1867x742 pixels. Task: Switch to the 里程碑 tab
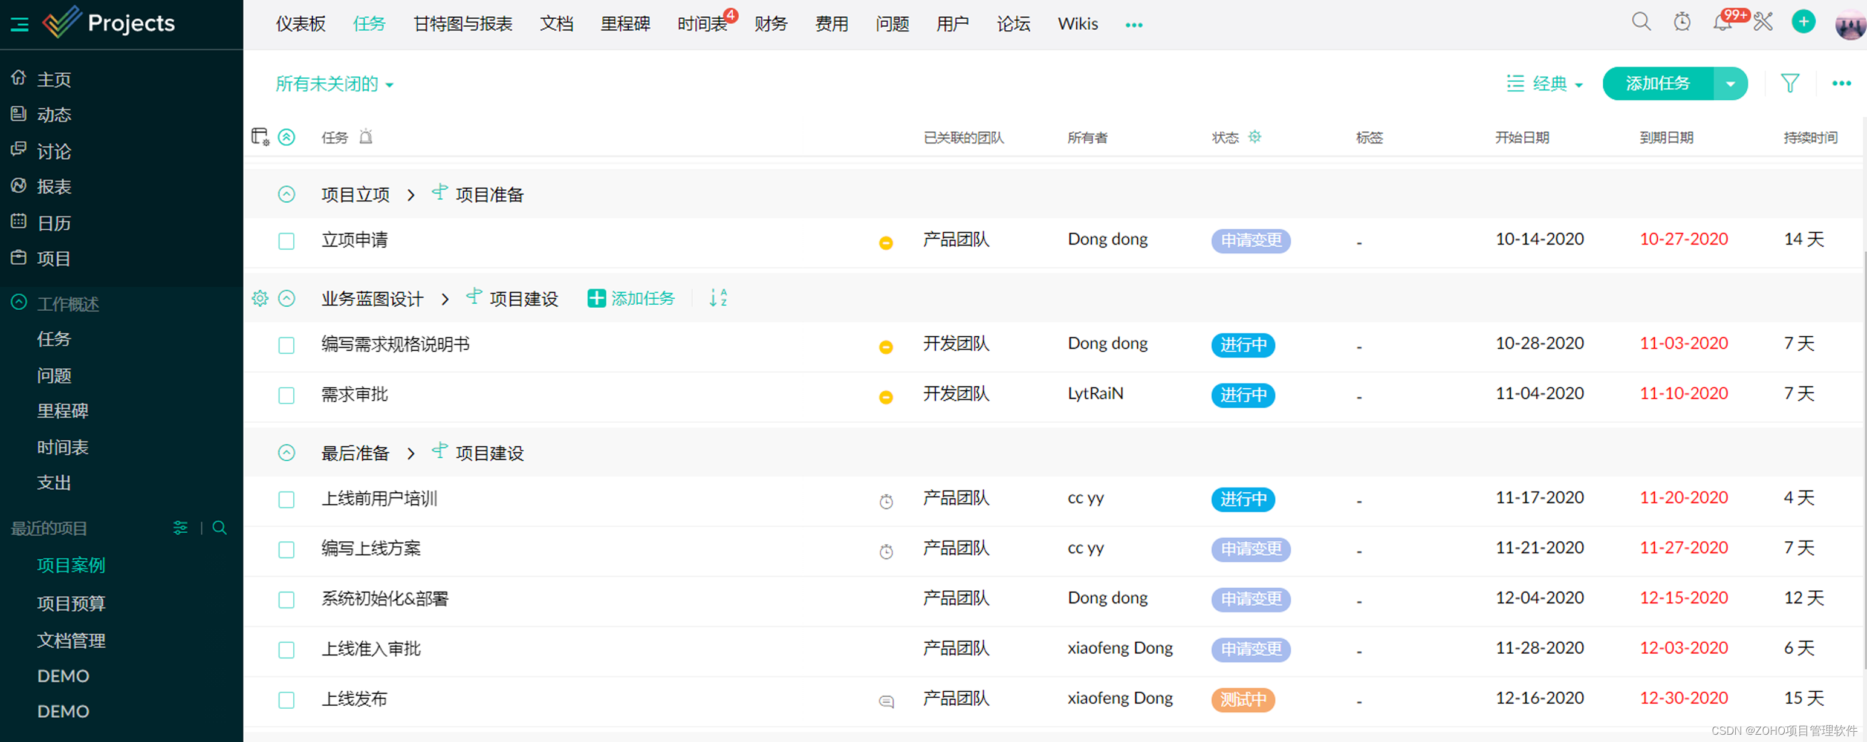[625, 24]
